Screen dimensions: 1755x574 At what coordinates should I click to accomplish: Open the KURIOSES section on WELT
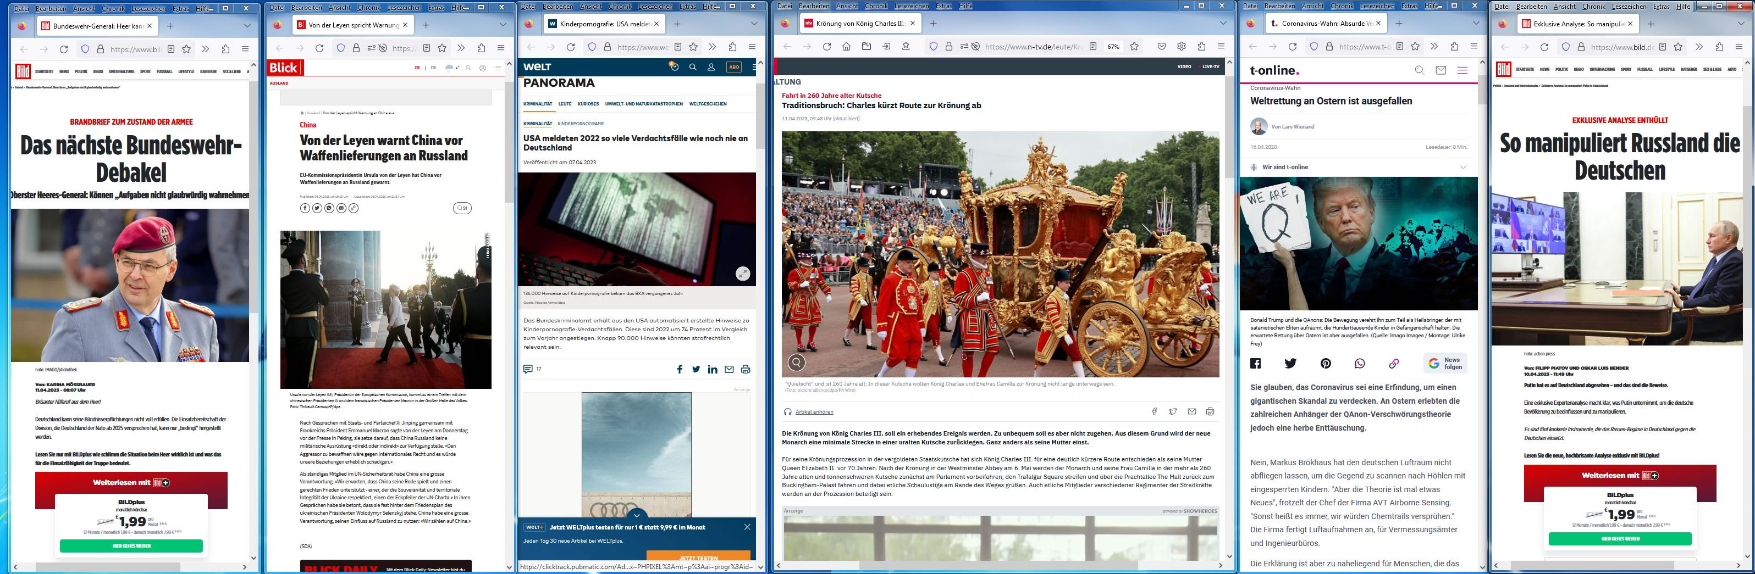point(588,104)
